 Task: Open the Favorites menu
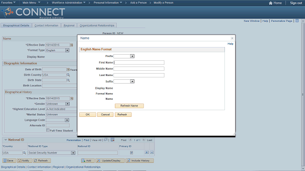coord(9,3)
